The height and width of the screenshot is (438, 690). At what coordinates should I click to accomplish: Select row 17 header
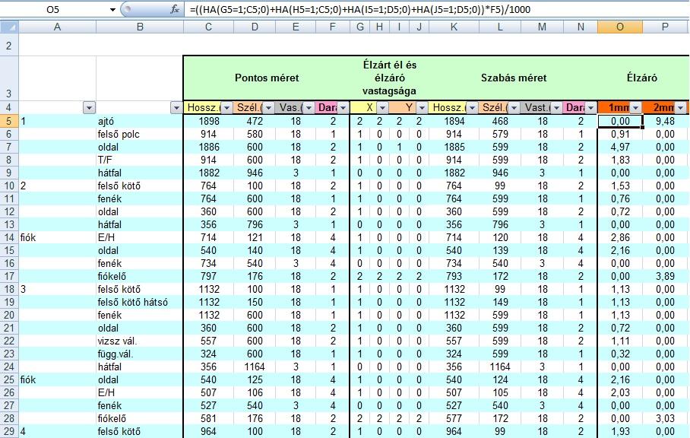click(9, 277)
